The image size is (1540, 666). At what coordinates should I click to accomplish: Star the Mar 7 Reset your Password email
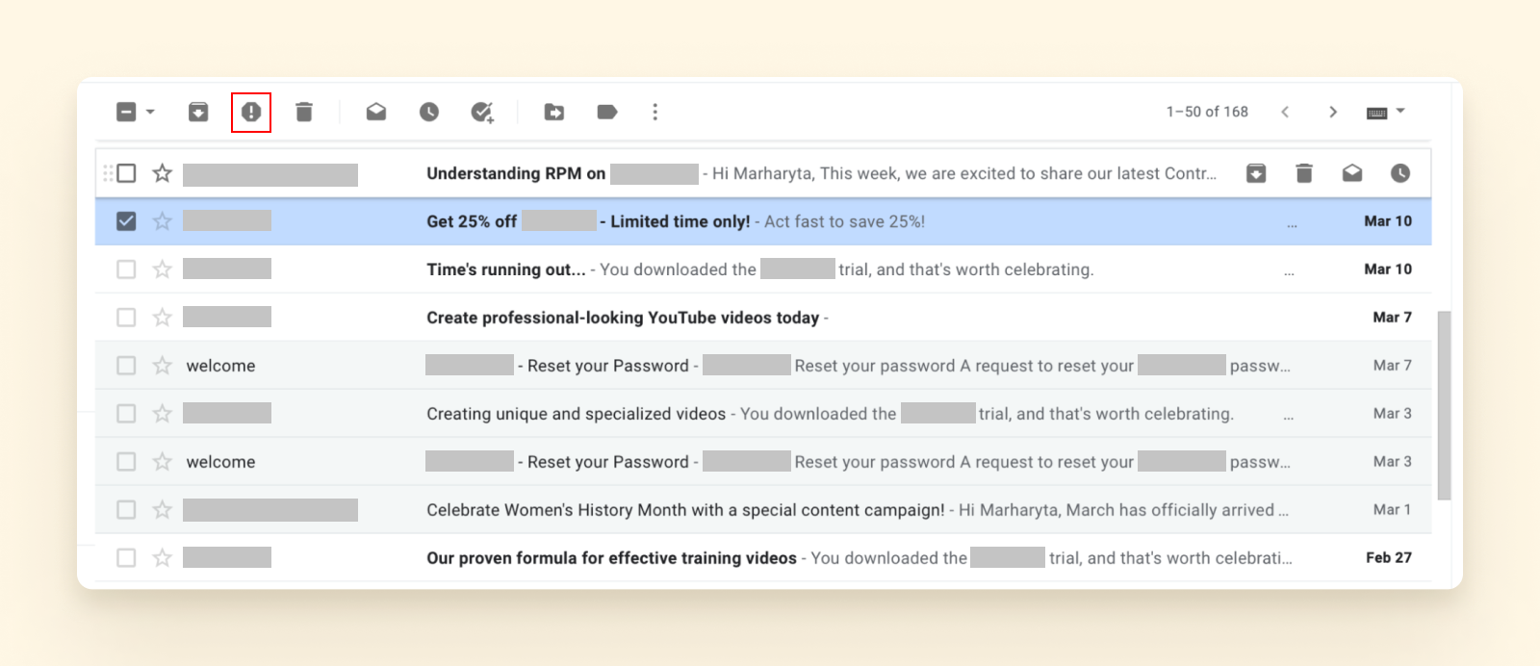click(163, 366)
